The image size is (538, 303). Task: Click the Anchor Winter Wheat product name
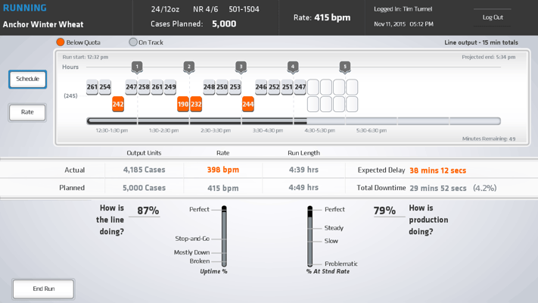tap(43, 24)
